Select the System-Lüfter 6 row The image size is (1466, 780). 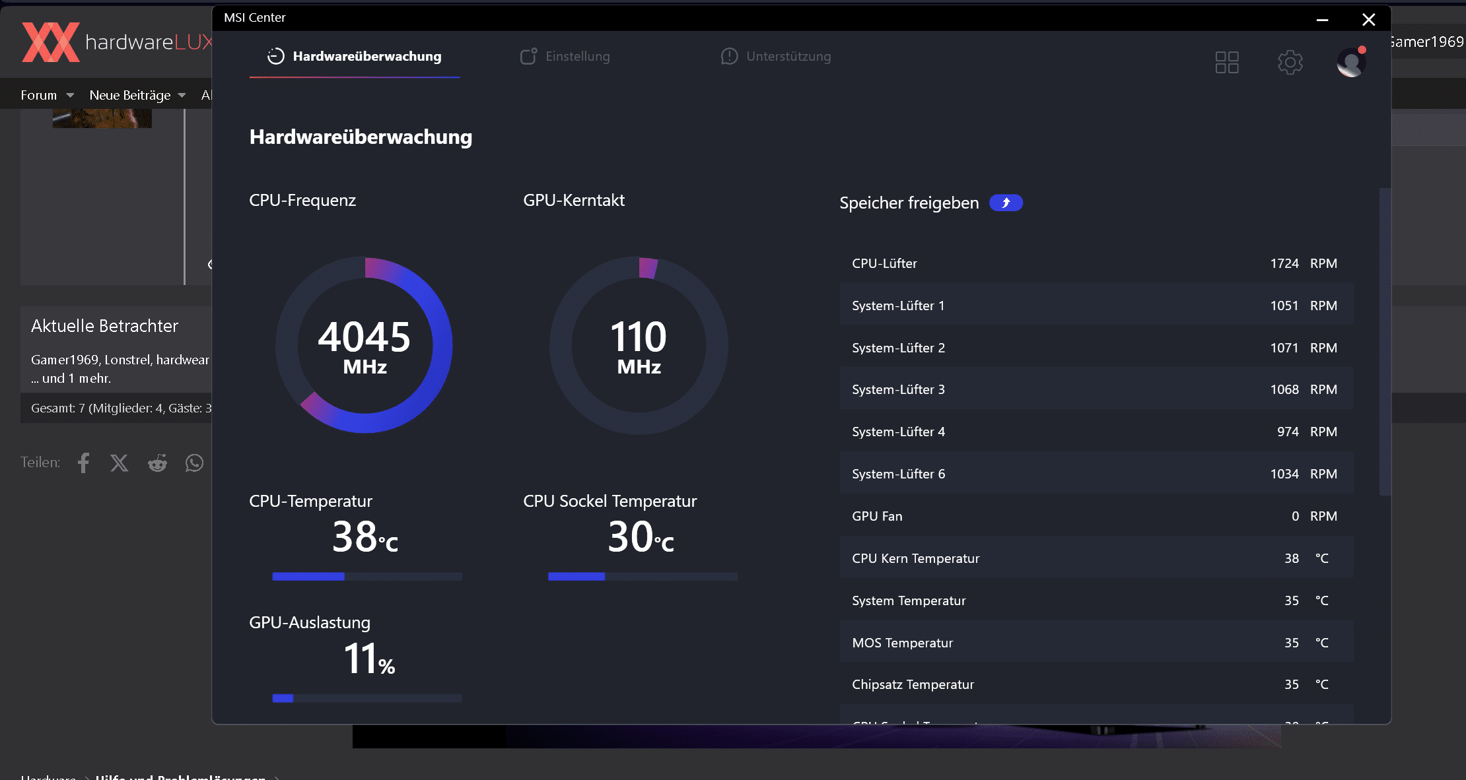pos(1096,474)
